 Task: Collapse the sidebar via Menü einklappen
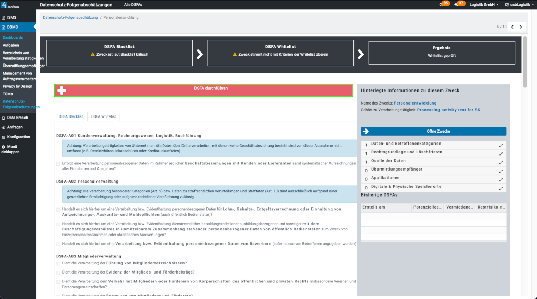(10, 149)
